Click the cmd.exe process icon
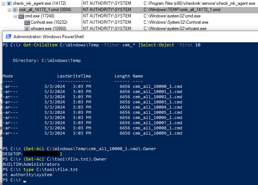Viewport: 258px width, 185px height. pos(22,16)
